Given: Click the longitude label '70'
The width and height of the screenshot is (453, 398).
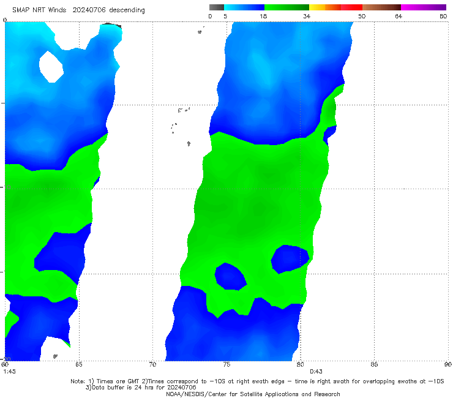Looking at the screenshot, I should (152, 364).
